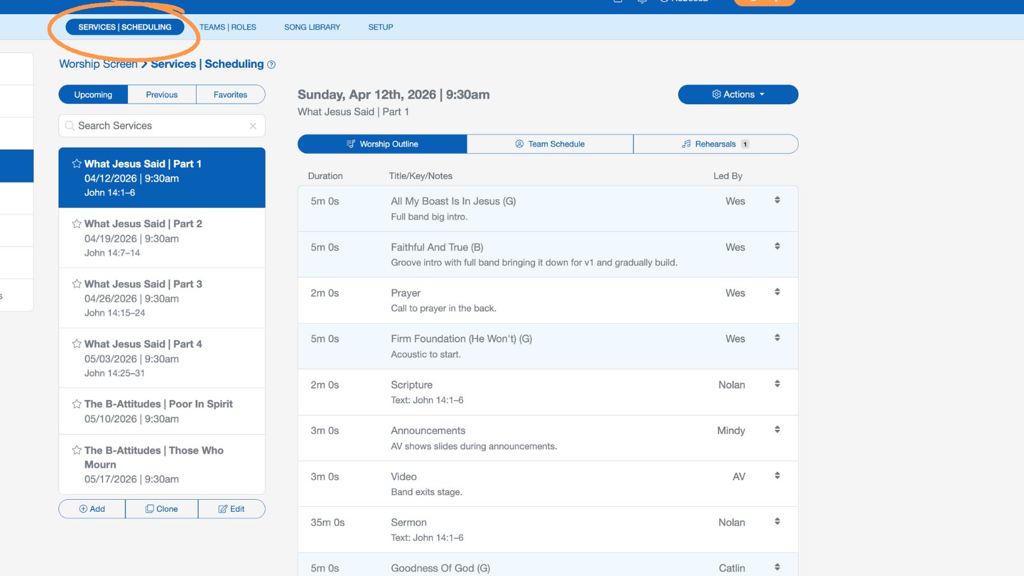Click the notifications icon in the top bar
This screenshot has height=576, width=1024.
(642, 2)
